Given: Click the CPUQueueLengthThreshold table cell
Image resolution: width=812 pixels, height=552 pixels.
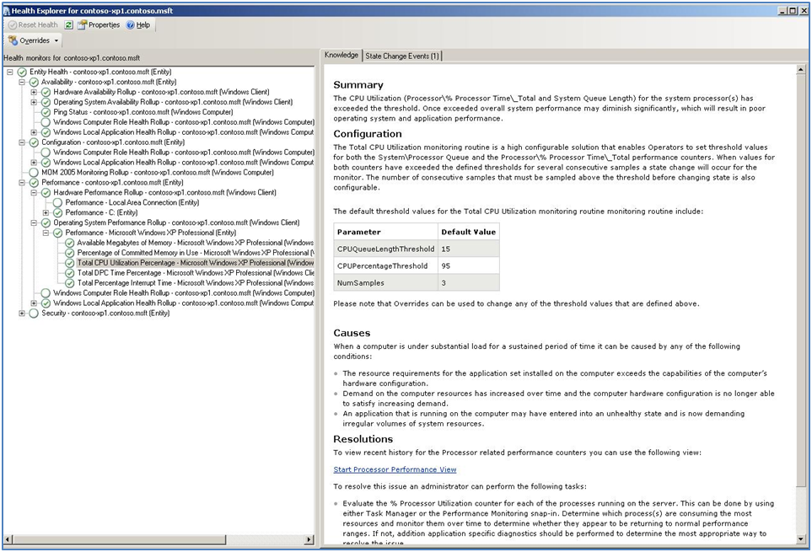Looking at the screenshot, I should click(386, 249).
